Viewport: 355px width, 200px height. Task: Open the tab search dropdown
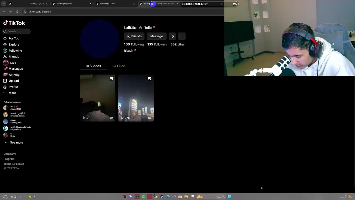point(4,4)
